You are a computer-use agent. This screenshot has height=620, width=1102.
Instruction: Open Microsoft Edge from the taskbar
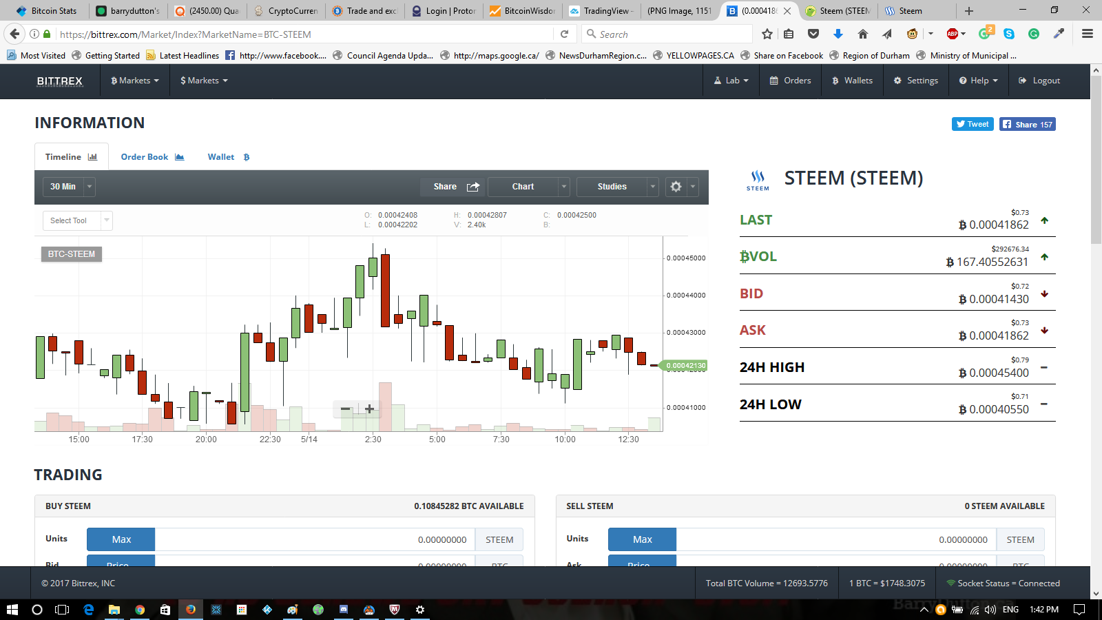(x=89, y=609)
